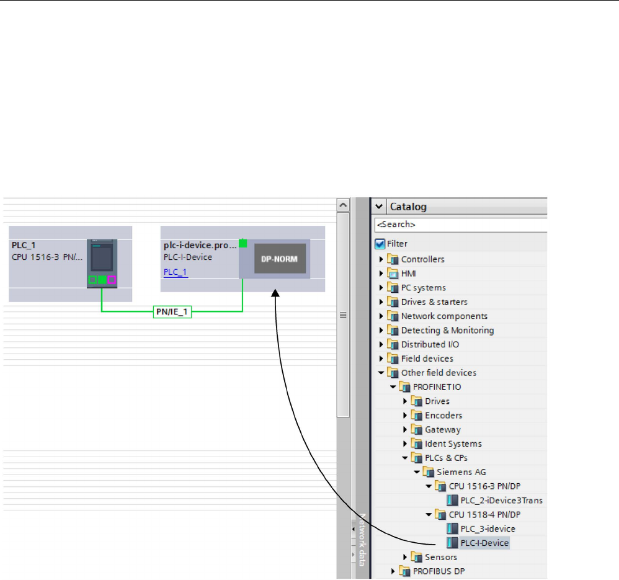Click the PLC_2-iDevice3Trans module icon
This screenshot has width=619, height=580.
point(452,501)
